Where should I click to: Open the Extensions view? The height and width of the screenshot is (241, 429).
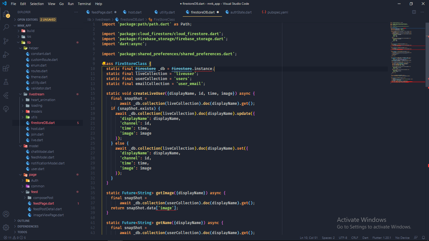[6, 68]
